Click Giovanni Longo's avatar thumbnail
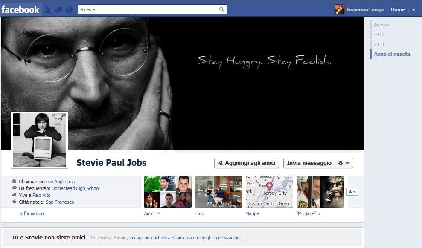422x248 pixels. pos(339,9)
